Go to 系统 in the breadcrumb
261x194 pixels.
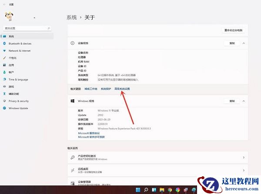click(x=72, y=17)
